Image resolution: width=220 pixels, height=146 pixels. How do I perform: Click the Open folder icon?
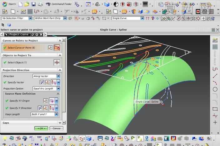pyautogui.click(x=27, y=4)
